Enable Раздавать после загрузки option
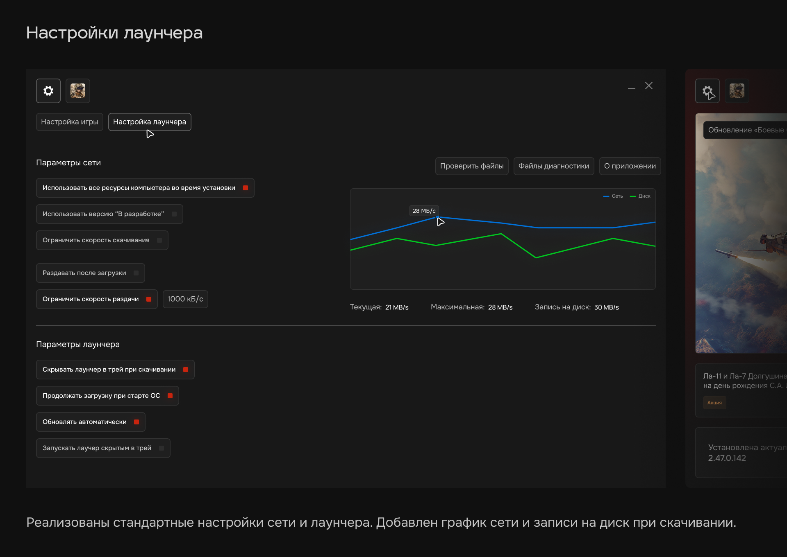 (x=136, y=273)
